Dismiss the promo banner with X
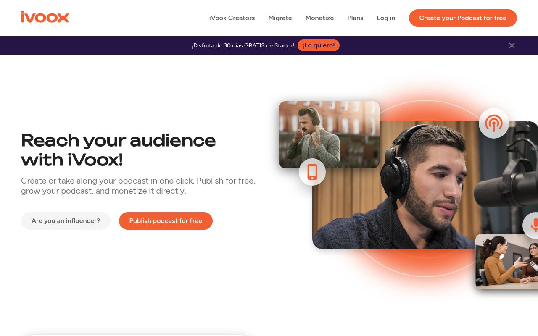 tap(512, 45)
